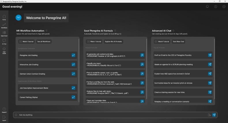Open the Support icon in the sidebar
Viewport: 228px width, 123px height.
pos(4,110)
